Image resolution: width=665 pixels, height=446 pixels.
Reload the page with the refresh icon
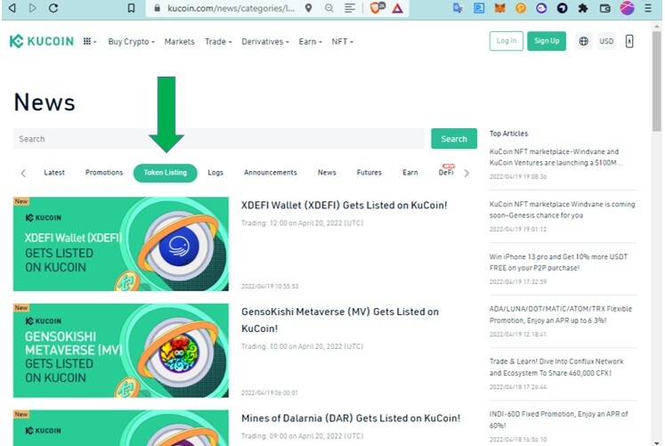pyautogui.click(x=53, y=8)
